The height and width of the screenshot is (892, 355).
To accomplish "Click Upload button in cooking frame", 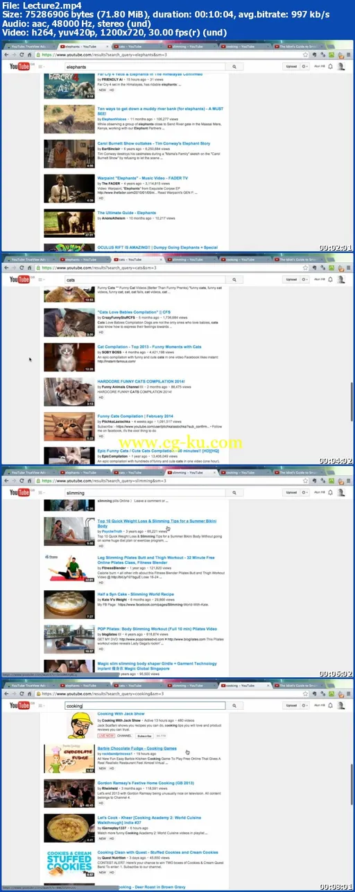I will point(291,705).
